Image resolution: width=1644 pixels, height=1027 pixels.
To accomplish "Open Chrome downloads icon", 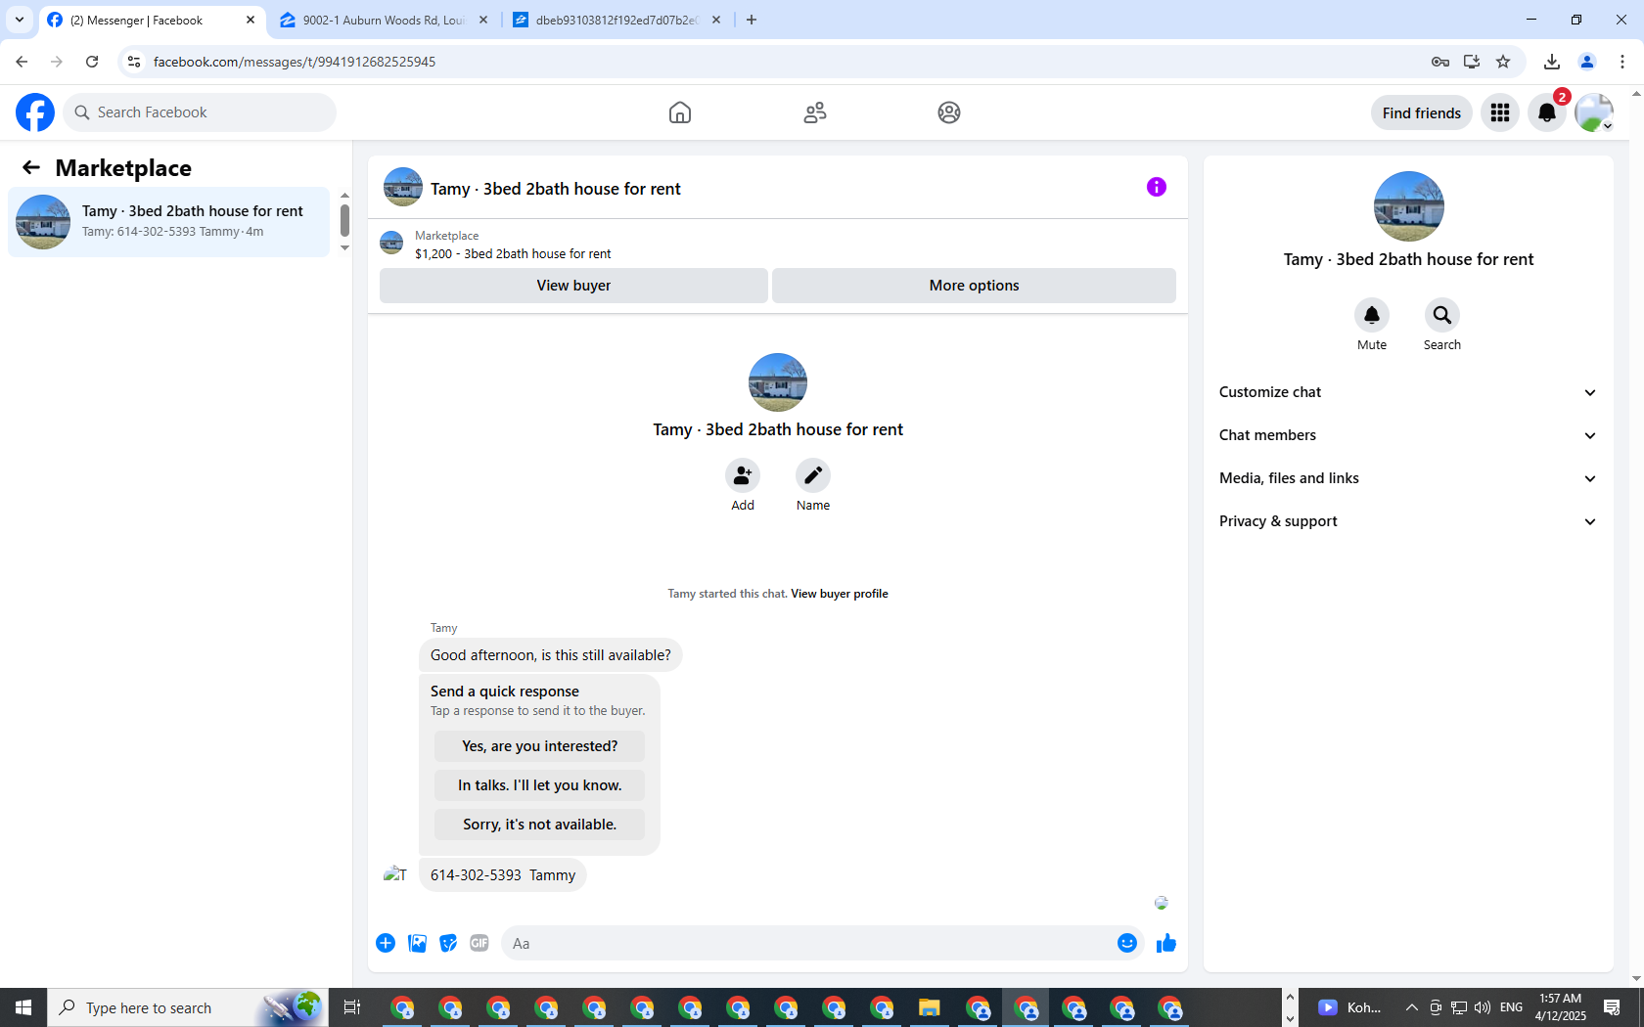I will [x=1552, y=62].
